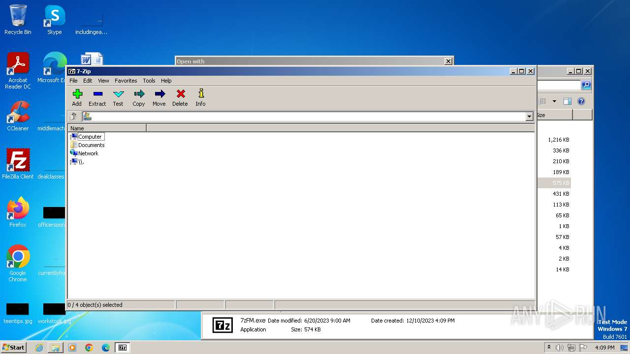This screenshot has width=630, height=354.
Task: Select the Network item
Action: click(85, 153)
